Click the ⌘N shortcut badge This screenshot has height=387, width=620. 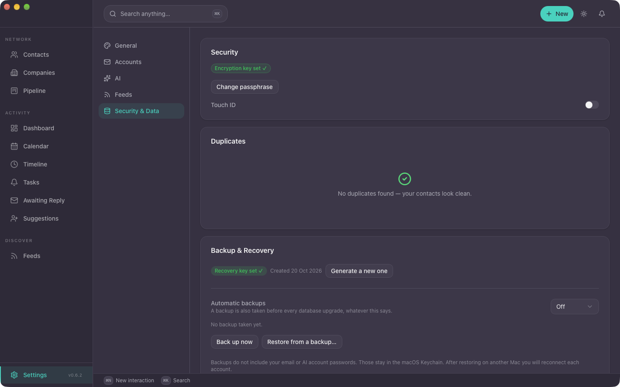click(x=108, y=381)
